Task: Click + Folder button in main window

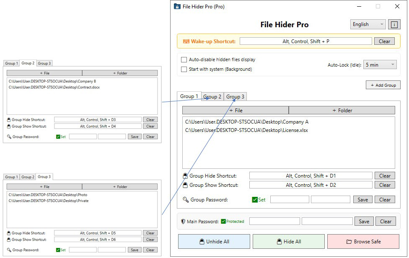Action: 342,110
